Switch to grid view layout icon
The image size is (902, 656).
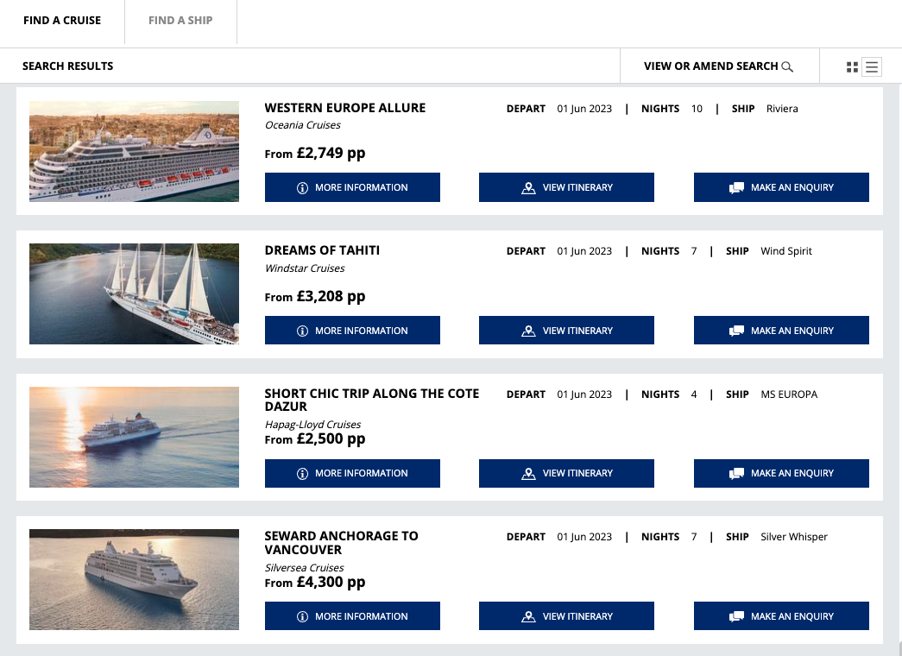tap(852, 66)
